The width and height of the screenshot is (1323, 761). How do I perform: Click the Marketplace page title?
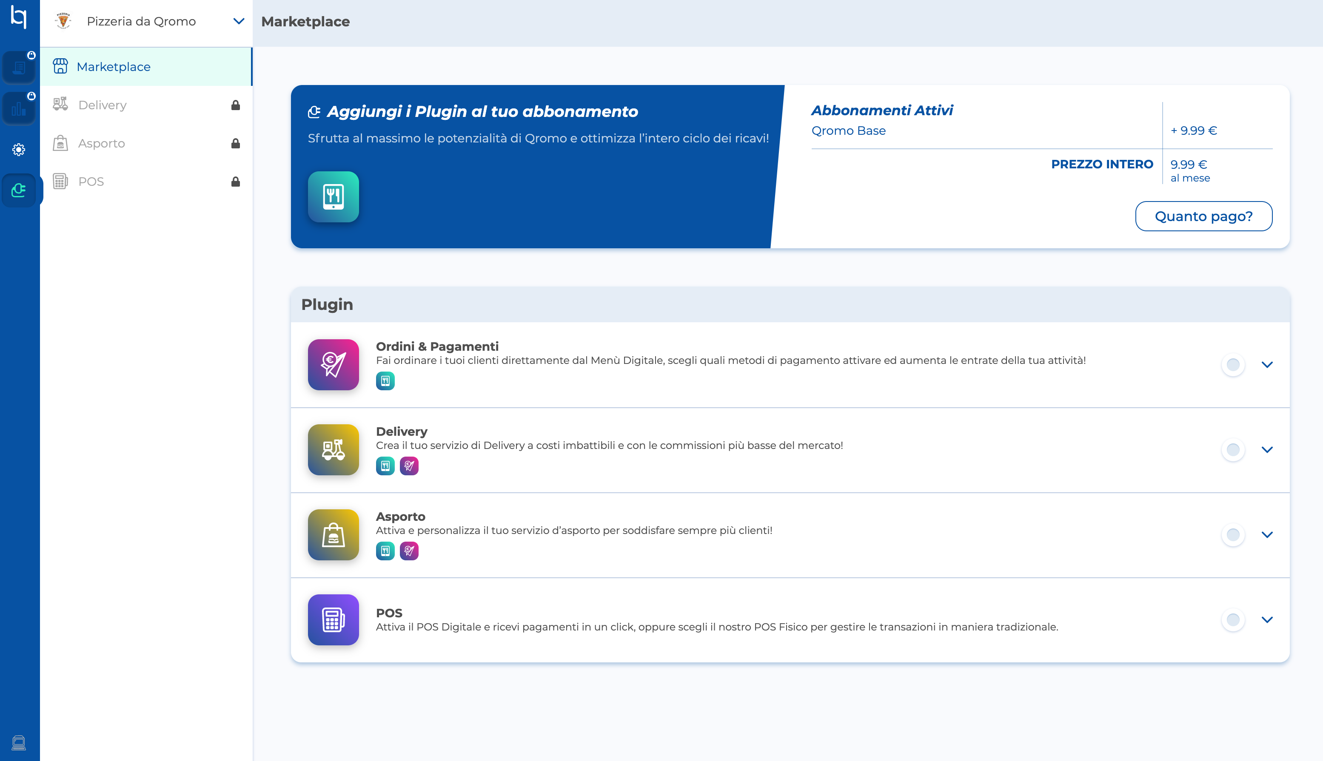305,21
